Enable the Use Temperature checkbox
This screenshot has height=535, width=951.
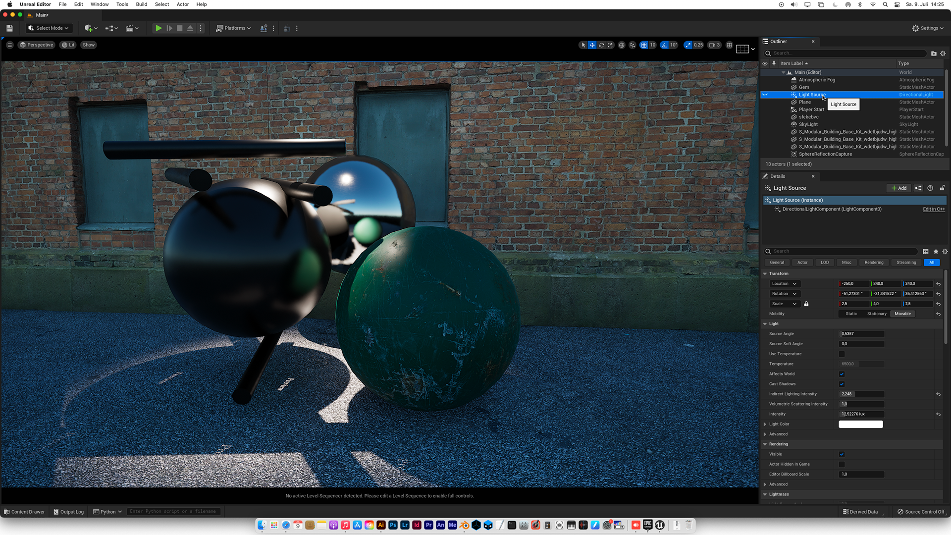pos(842,354)
